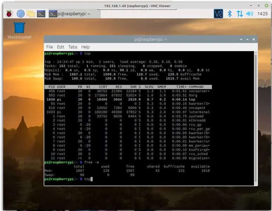Screen dimensions: 272x211
Task: Select the Wastebasket desktop icon
Action: [x=19, y=31]
